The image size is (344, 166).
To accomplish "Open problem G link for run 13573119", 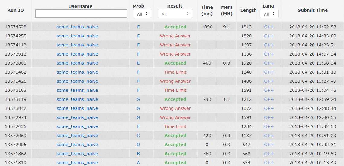I will [138, 99].
